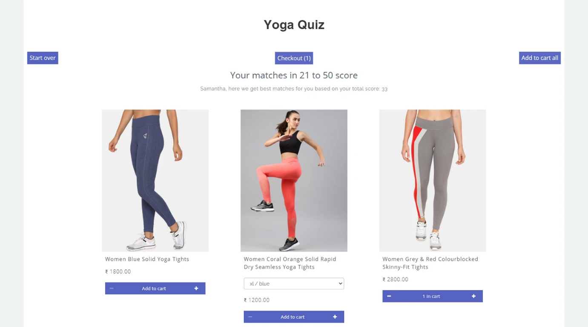Click minus icon on Coral Orange tights cart bar

[x=250, y=317]
